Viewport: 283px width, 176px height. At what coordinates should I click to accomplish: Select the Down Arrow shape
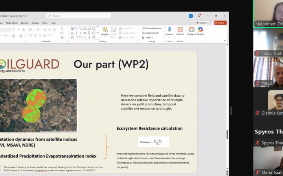[x=89, y=33]
